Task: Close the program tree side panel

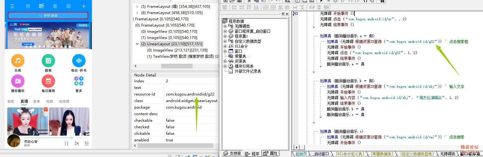Action: point(287,14)
